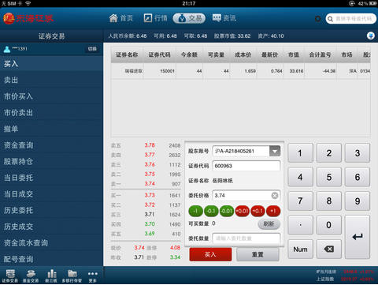Increase price with red +0.01 button
This screenshot has height=285, width=378.
pyautogui.click(x=242, y=211)
